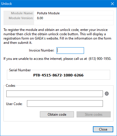
Task: Click the Obtain code button
Action: [x=57, y=115]
